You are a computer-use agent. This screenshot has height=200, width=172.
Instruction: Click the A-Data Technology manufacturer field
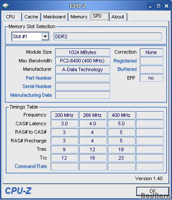82,69
